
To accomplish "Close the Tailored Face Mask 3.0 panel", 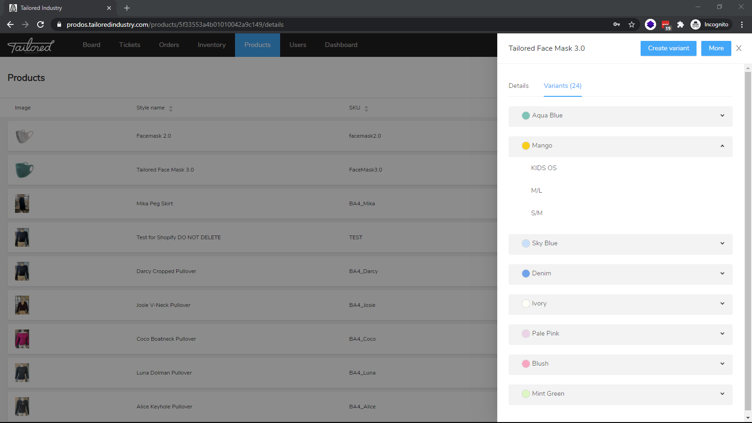I will [739, 48].
